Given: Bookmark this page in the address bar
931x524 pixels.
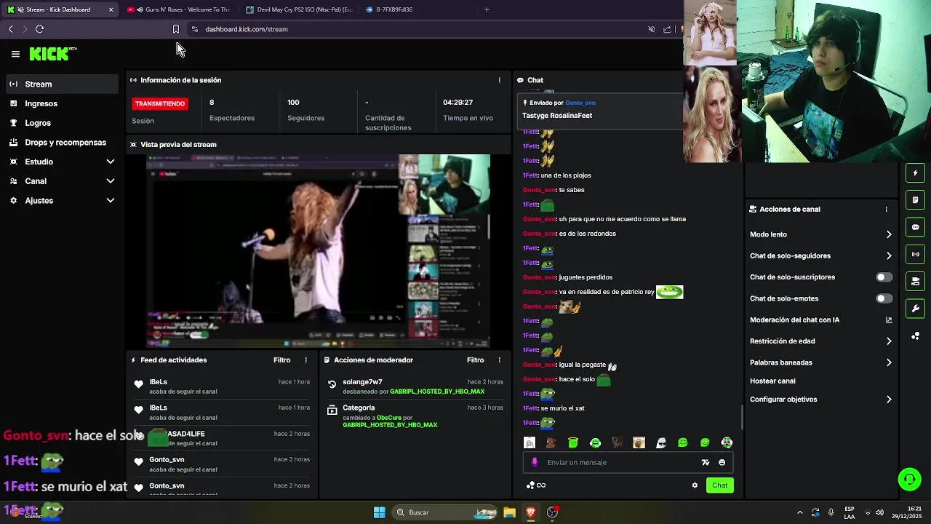Looking at the screenshot, I should [x=175, y=29].
